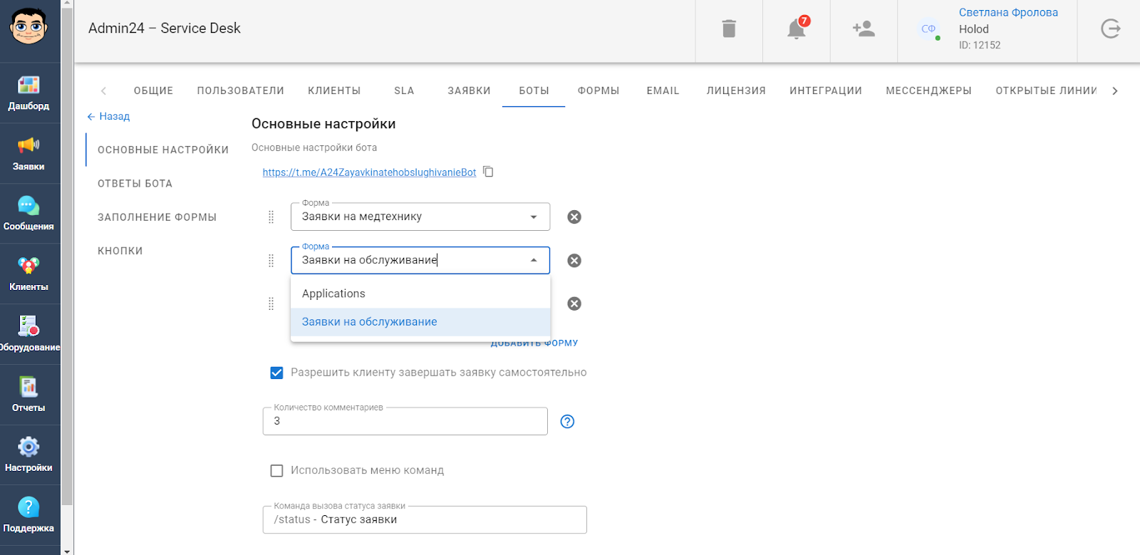Open Настройки gear in sidebar
Viewport: 1140px width, 555px height.
pos(28,455)
